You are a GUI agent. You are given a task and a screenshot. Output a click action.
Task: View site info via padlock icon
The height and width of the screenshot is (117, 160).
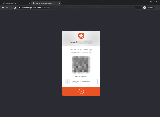point(20,8)
